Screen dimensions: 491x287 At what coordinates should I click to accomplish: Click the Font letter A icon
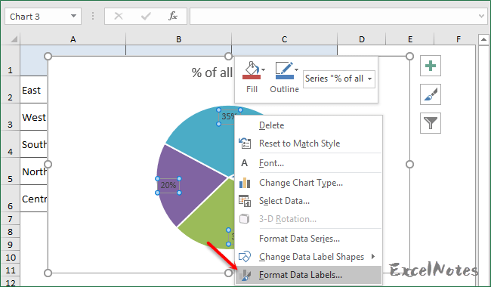[244, 163]
